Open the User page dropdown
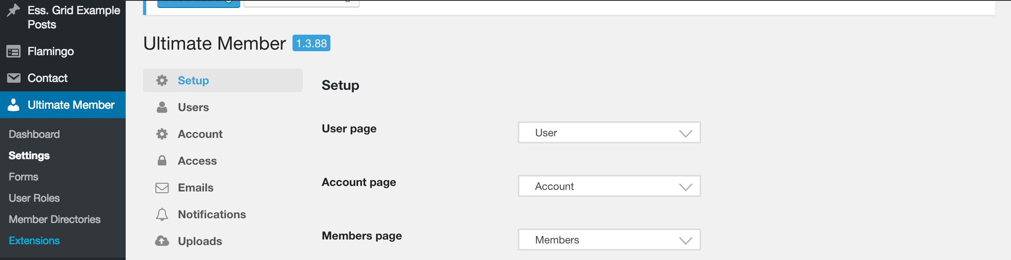This screenshot has width=1011, height=260. tap(609, 133)
